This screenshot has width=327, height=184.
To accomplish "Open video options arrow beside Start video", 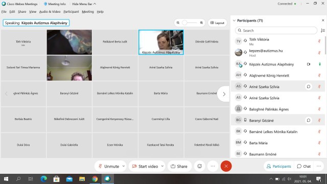I will pos(162,166).
